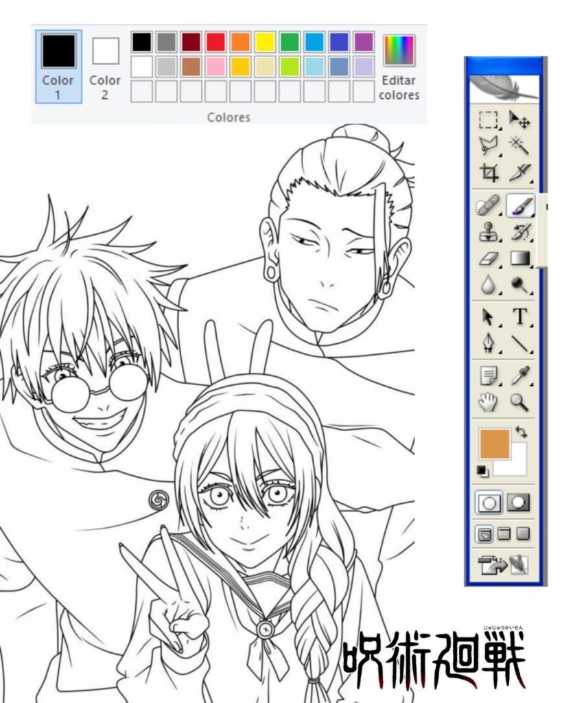Click the feather logo at toolbox top
Viewport: 562px width, 703px height.
[504, 89]
